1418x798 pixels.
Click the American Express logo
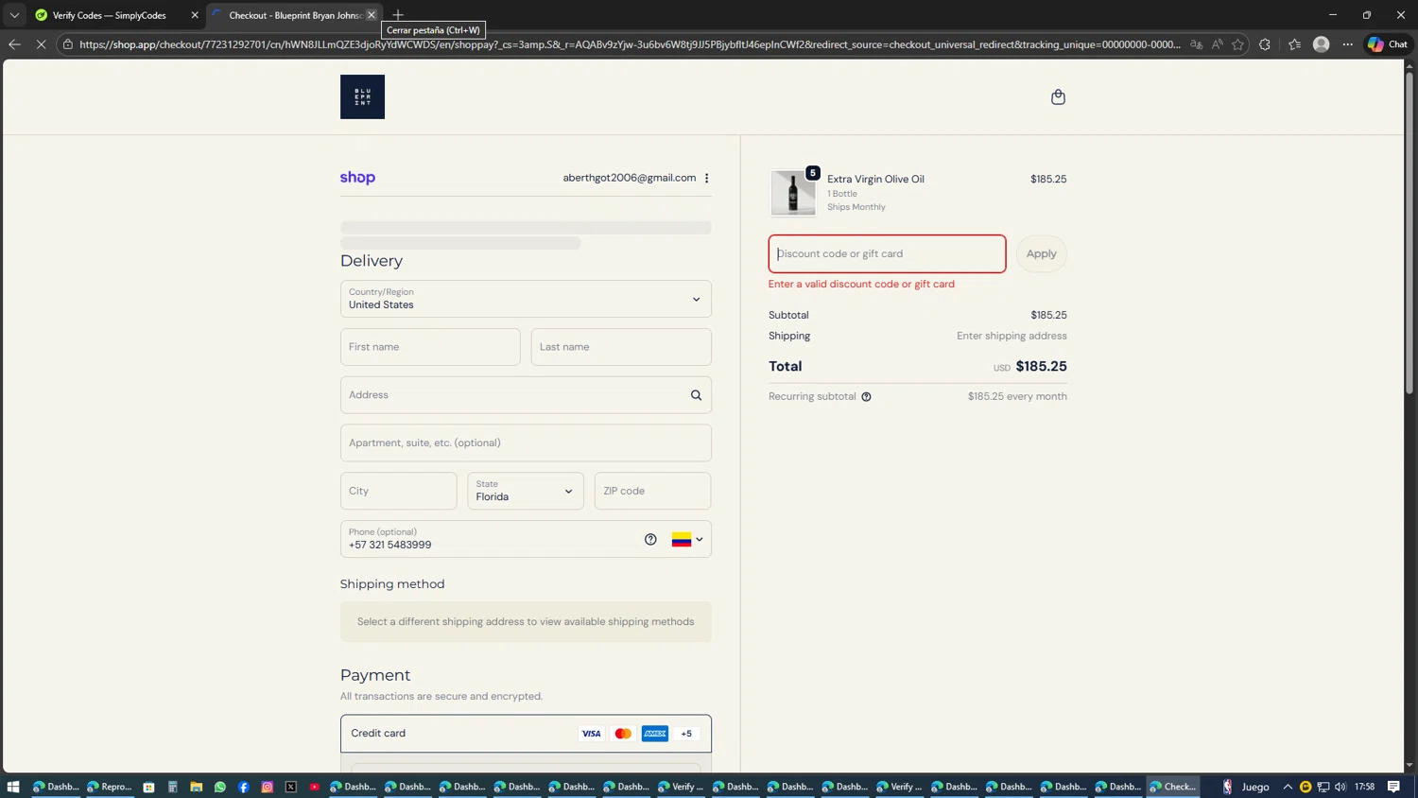(x=655, y=734)
